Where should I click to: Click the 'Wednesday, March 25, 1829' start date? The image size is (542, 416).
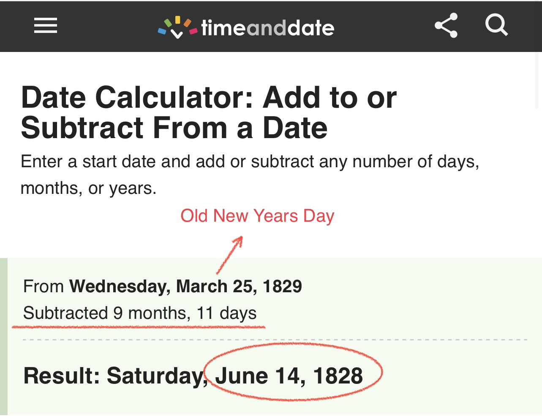(186, 286)
